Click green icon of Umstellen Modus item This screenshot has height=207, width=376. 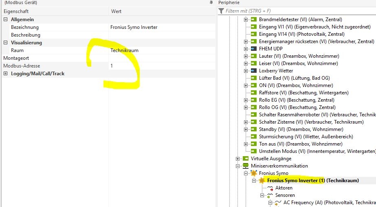click(x=254, y=151)
